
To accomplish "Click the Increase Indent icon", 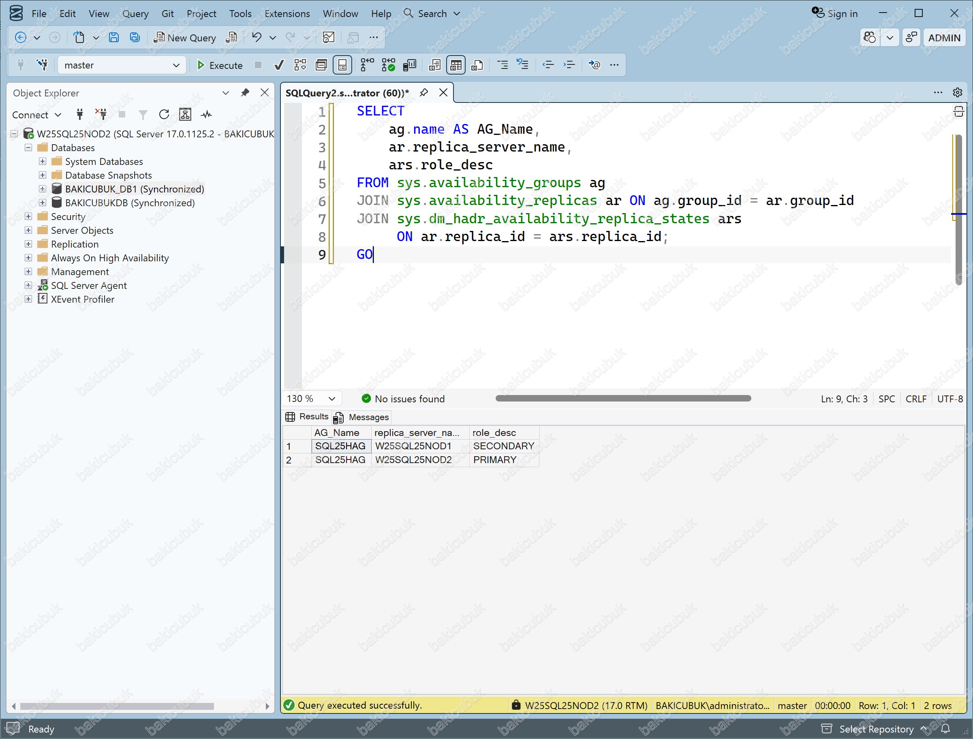I will (x=569, y=66).
